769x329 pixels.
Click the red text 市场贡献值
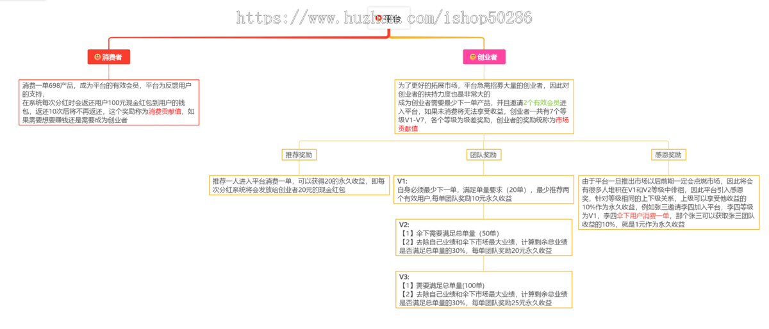tap(484, 124)
